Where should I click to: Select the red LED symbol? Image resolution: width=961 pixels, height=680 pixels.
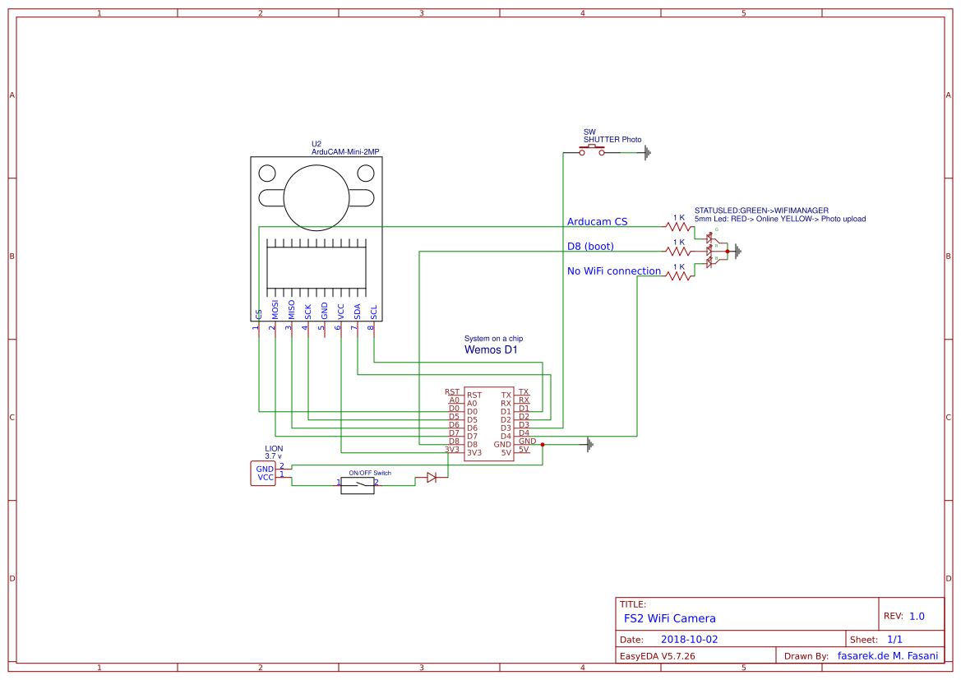709,252
